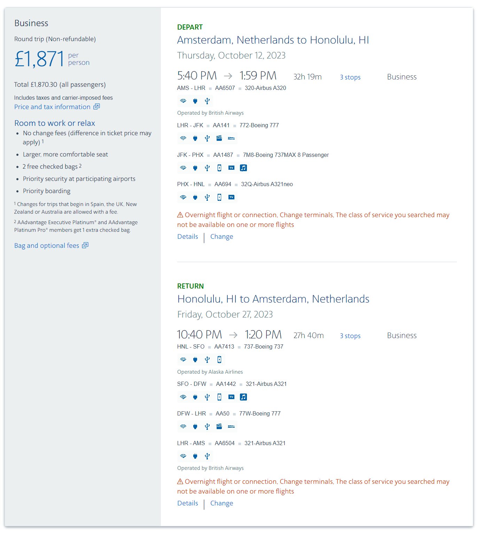Click the TV icon for PHX - HNL flight
This screenshot has height=534, width=482.
(231, 197)
